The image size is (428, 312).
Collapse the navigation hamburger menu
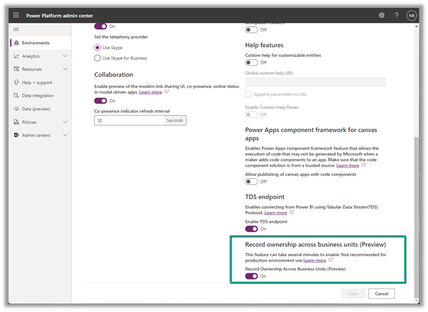pos(16,30)
